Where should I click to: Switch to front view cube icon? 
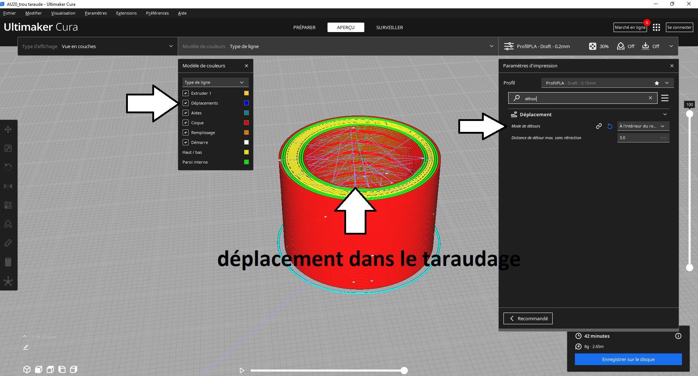click(39, 369)
